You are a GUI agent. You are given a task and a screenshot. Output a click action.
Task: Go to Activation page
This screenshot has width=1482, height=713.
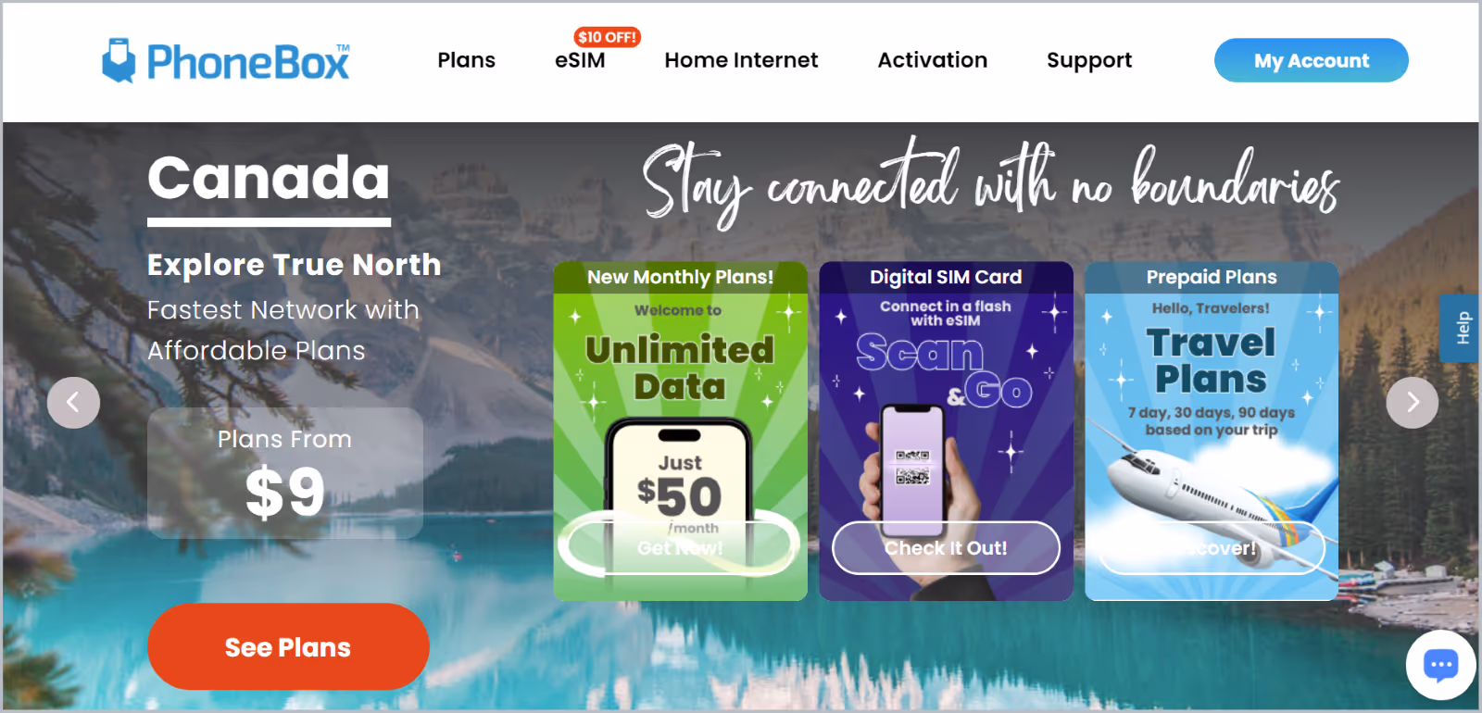[932, 60]
